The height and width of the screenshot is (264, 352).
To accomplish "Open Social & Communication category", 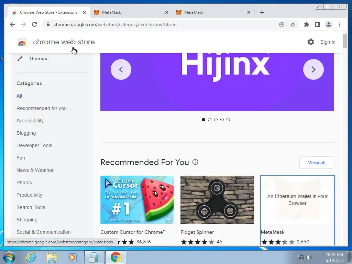I will (x=44, y=232).
